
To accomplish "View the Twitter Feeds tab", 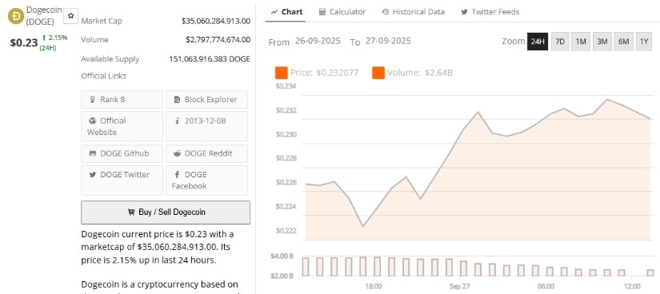I will tap(490, 12).
